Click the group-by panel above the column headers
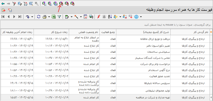This screenshot has height=101, width=213. click(x=106, y=25)
